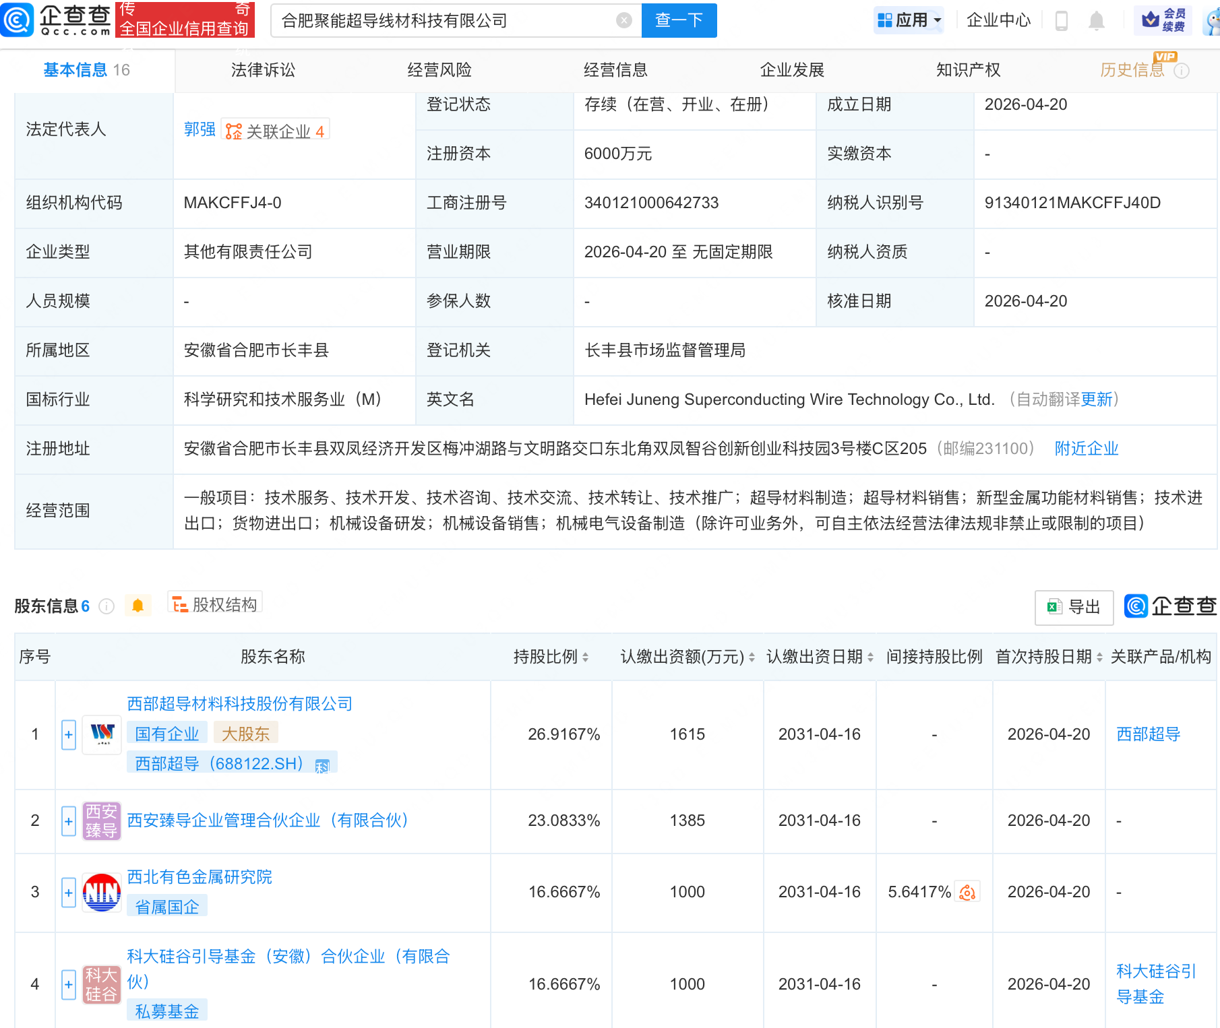This screenshot has height=1028, width=1220.
Task: Sort by 持股比例 column
Action: pos(585,657)
